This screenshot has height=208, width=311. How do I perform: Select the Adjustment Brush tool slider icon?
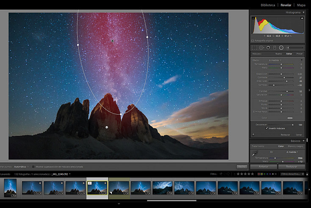click(295, 48)
